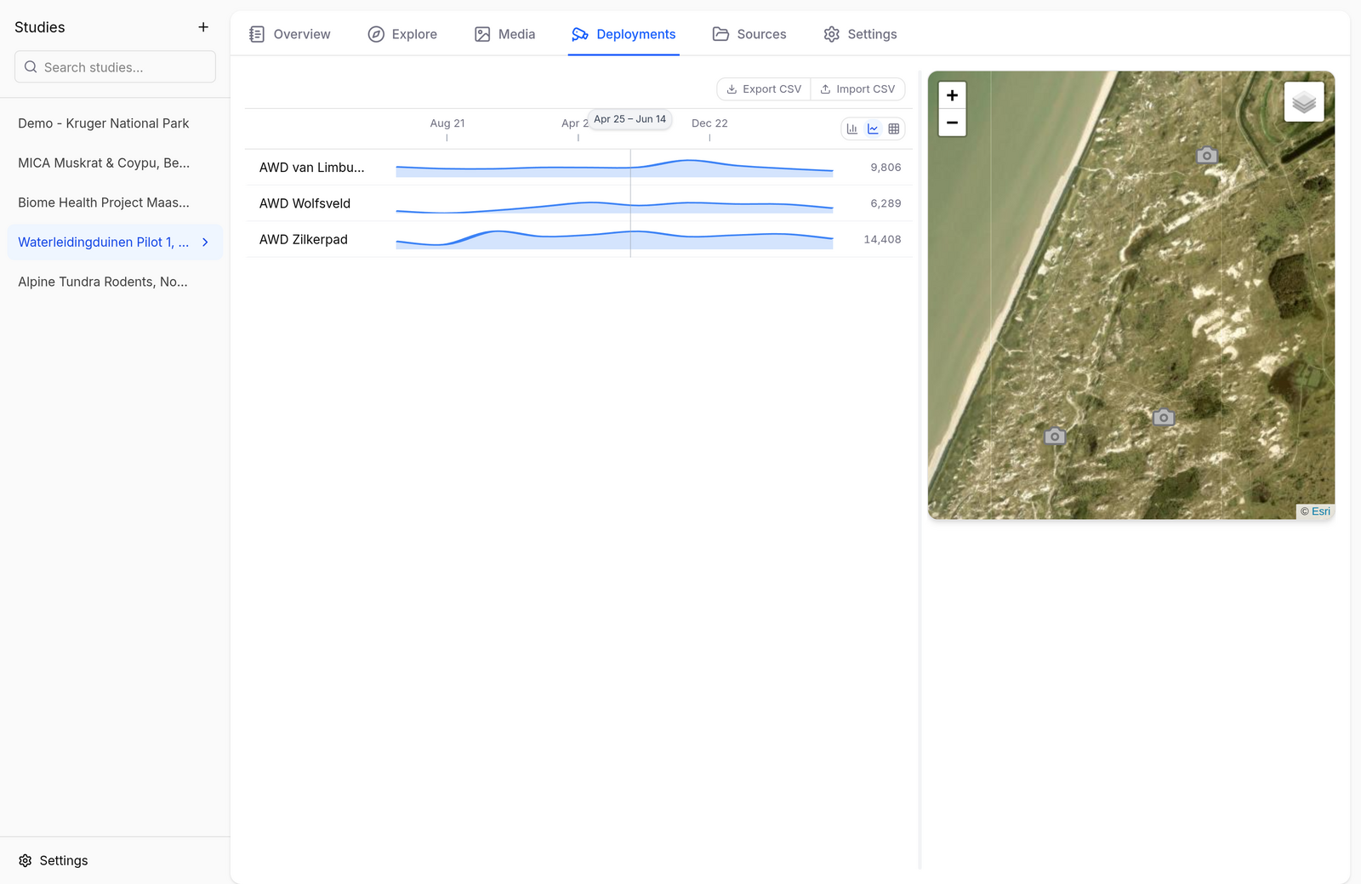
Task: Click the Export CSV button
Action: pyautogui.click(x=764, y=89)
